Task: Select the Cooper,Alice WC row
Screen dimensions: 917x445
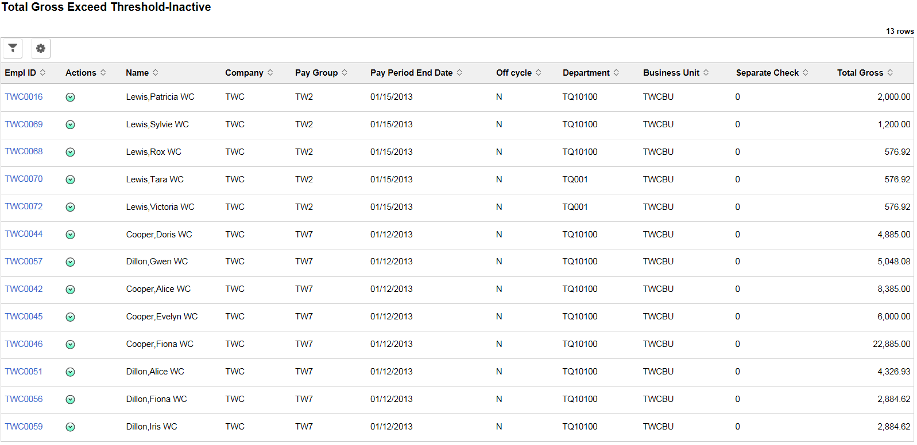Action: pyautogui.click(x=457, y=290)
